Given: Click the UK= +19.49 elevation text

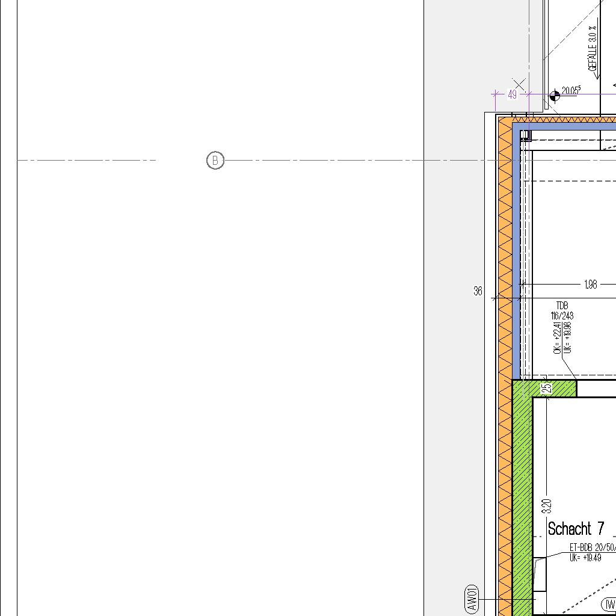Looking at the screenshot, I should pyautogui.click(x=585, y=558).
